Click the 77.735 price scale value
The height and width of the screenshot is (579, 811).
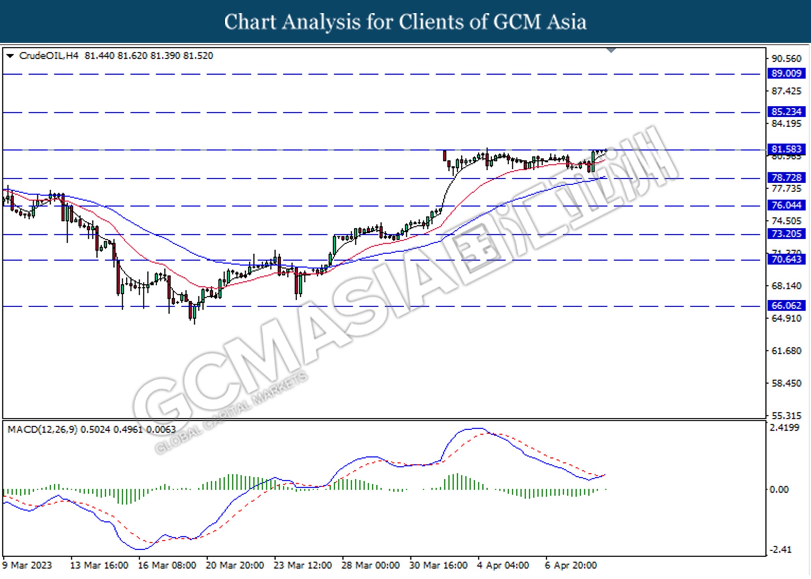coord(786,189)
